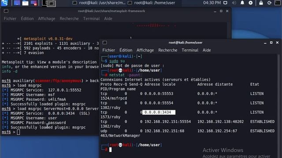Click the 0.0.0.0:55553 local address
The width and height of the screenshot is (282, 158).
coord(159,93)
